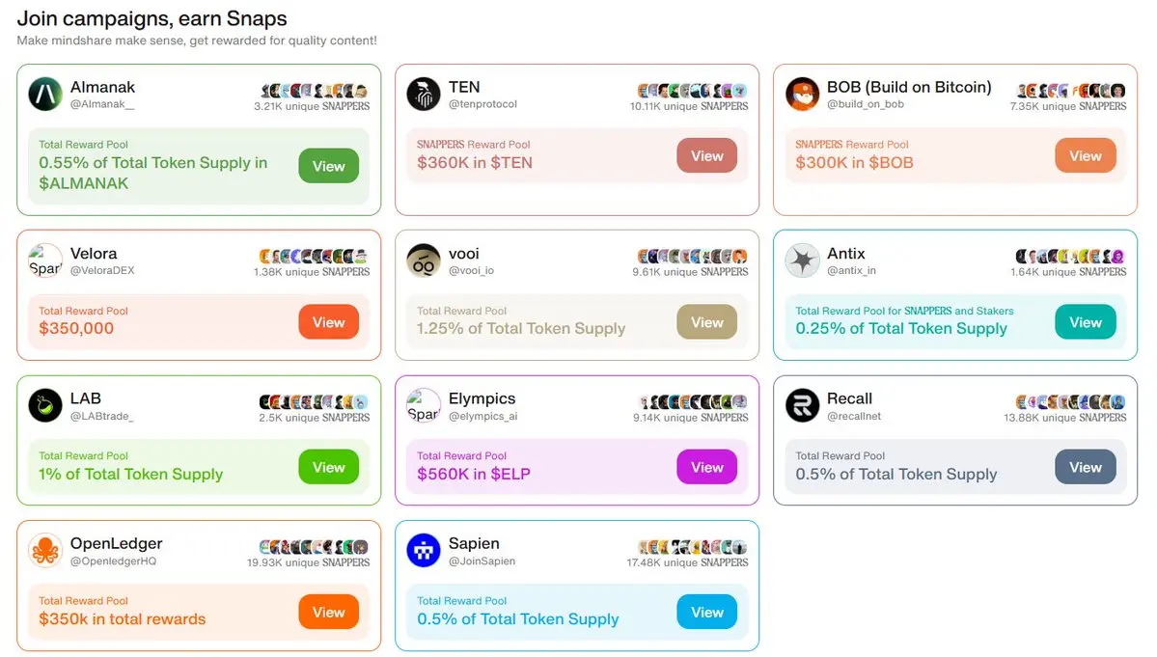This screenshot has width=1157, height=657.
Task: Click the vooi project logo
Action: click(x=424, y=260)
